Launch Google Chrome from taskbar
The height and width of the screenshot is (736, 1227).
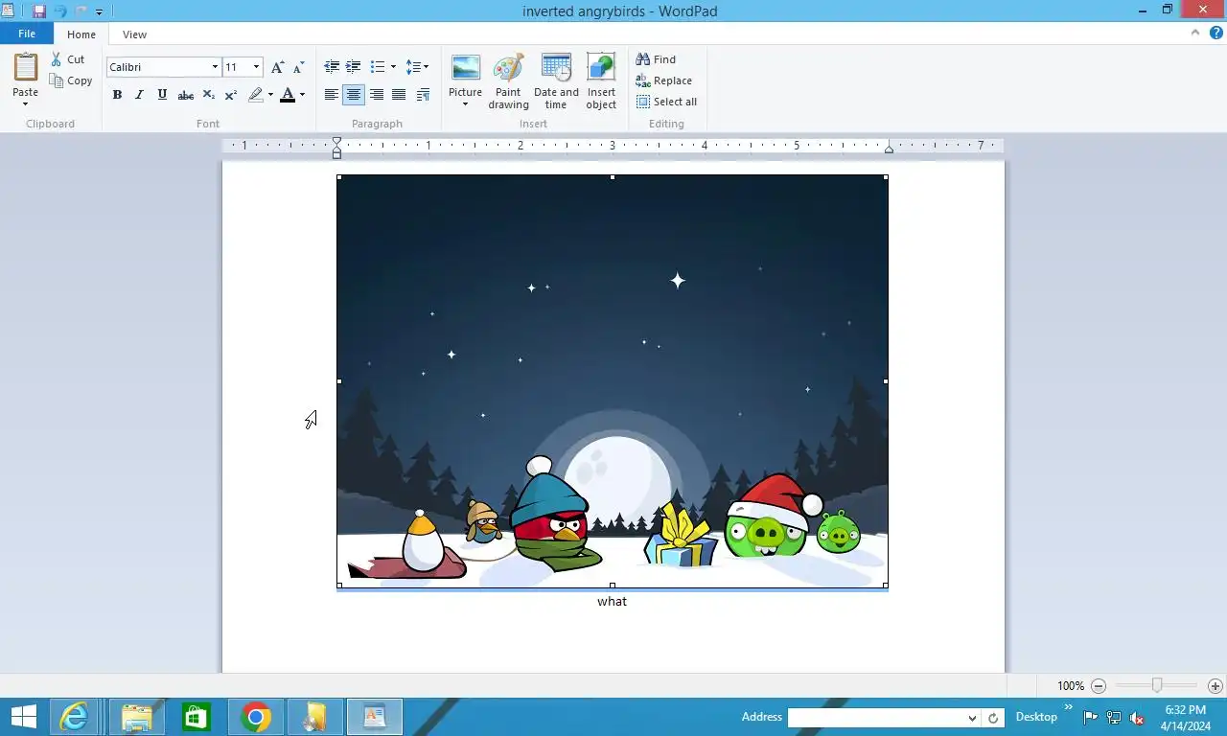[255, 717]
